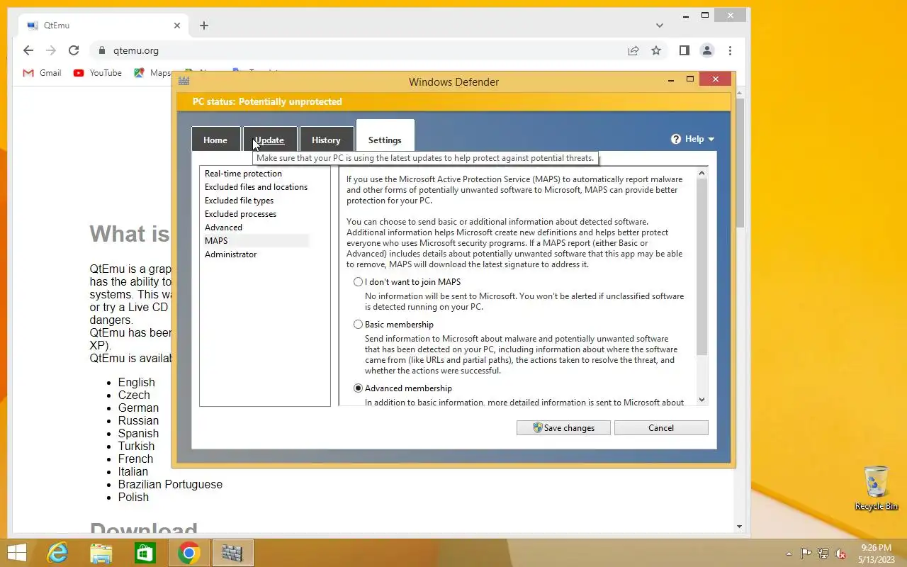
Task: Switch to the Home tab
Action: click(x=215, y=140)
